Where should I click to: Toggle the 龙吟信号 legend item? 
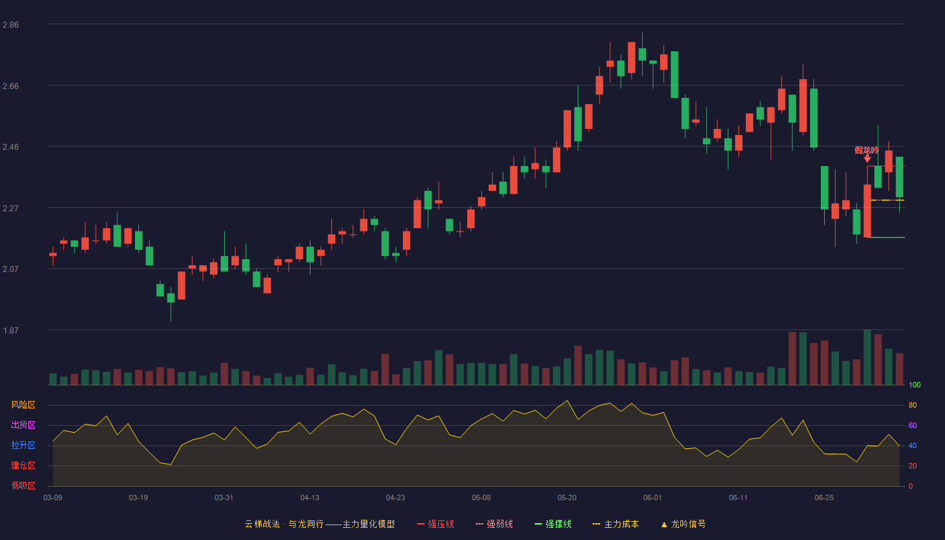[x=682, y=524]
